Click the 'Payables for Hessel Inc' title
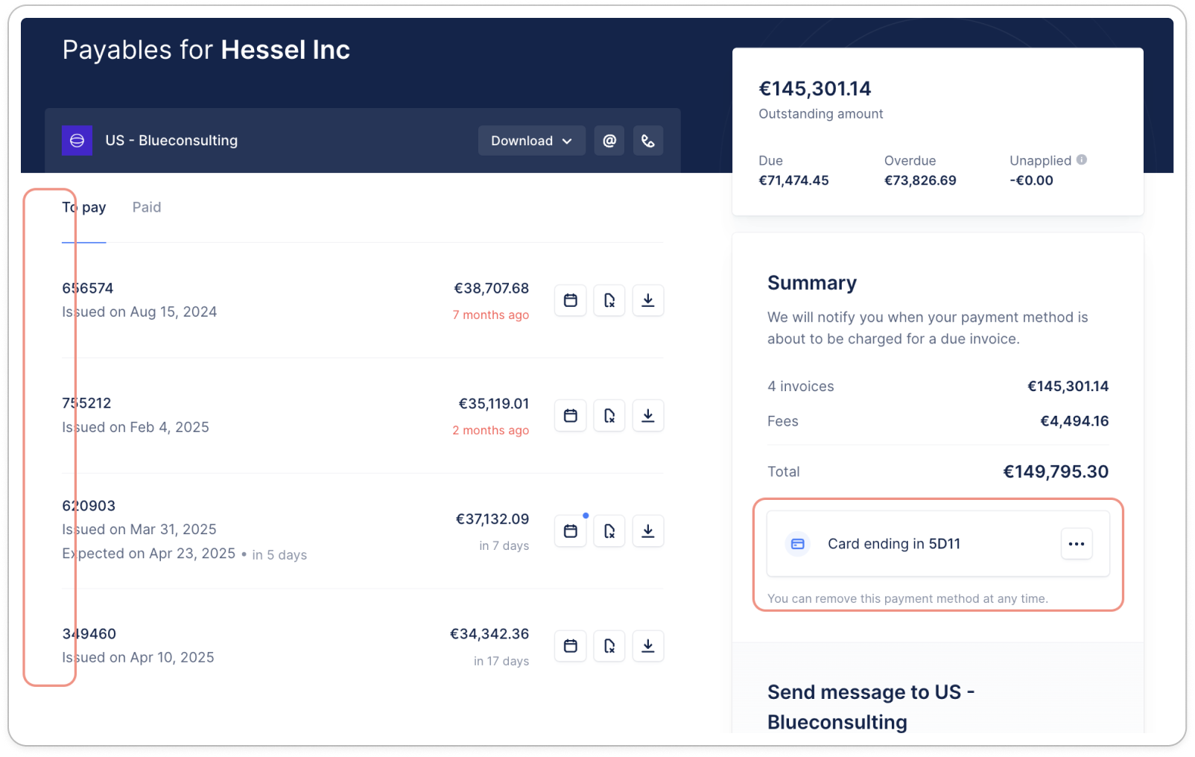Screen dimensions: 1195x757 coord(206,50)
